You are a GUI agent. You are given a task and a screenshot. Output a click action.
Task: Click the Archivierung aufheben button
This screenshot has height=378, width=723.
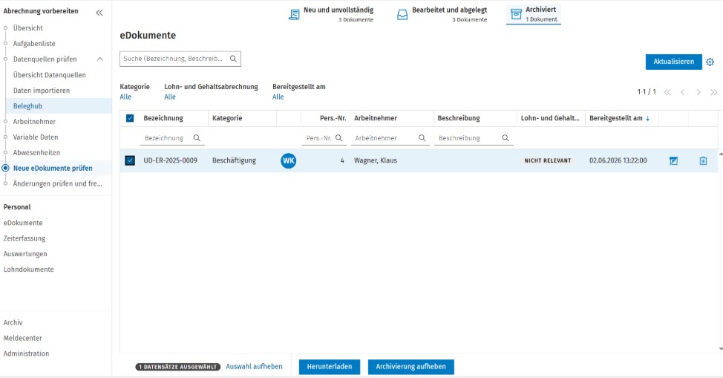tap(410, 367)
